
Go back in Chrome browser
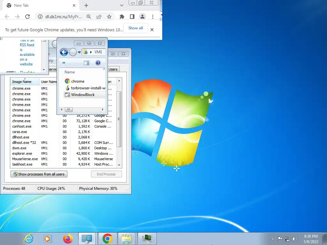pos(7,17)
